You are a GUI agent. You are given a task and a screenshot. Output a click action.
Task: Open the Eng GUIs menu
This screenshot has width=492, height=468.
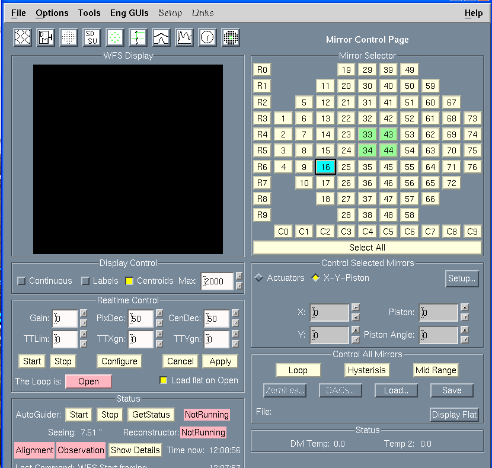pos(129,12)
